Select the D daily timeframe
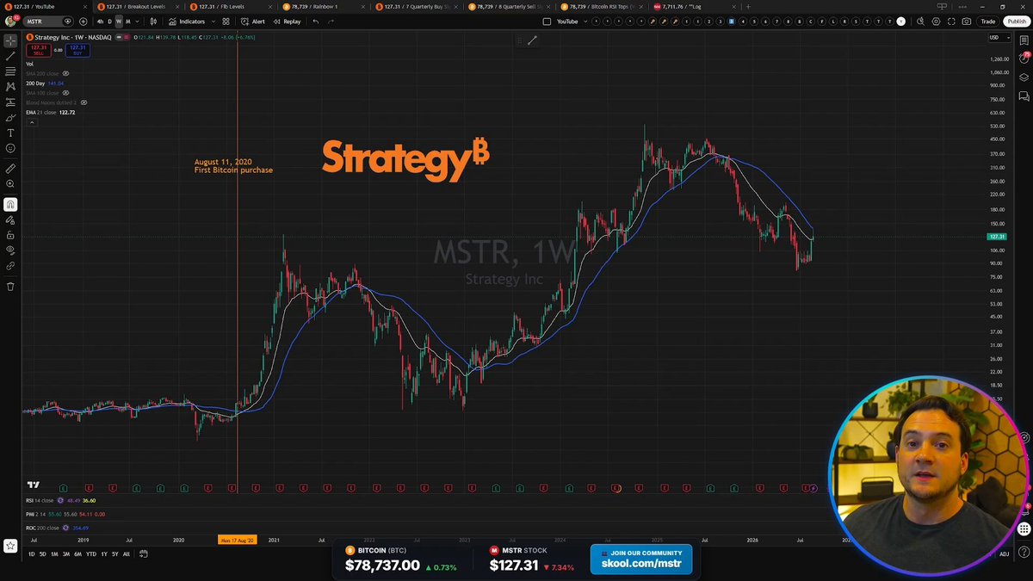1033x581 pixels. click(x=109, y=22)
